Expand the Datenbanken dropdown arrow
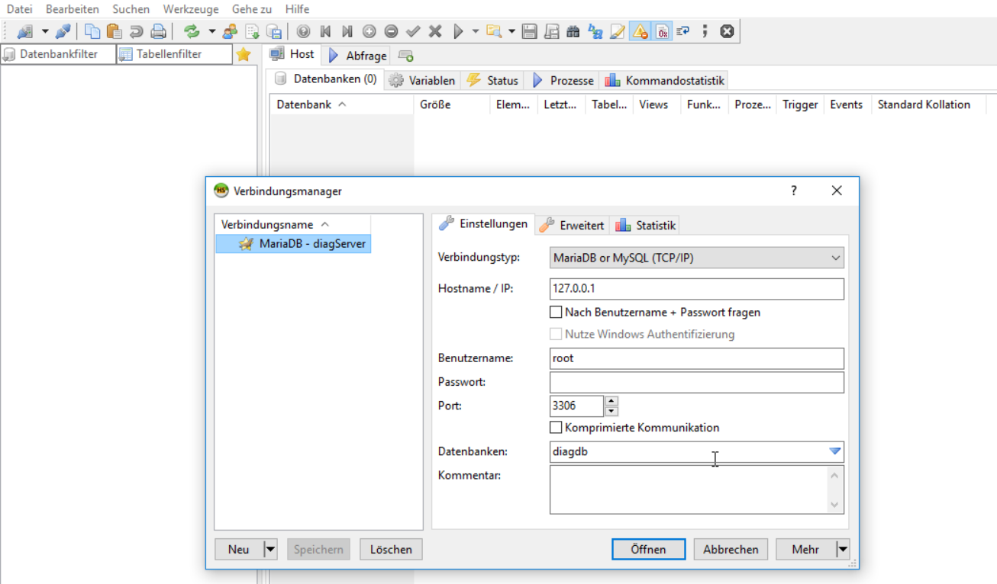The width and height of the screenshot is (997, 584). point(835,451)
